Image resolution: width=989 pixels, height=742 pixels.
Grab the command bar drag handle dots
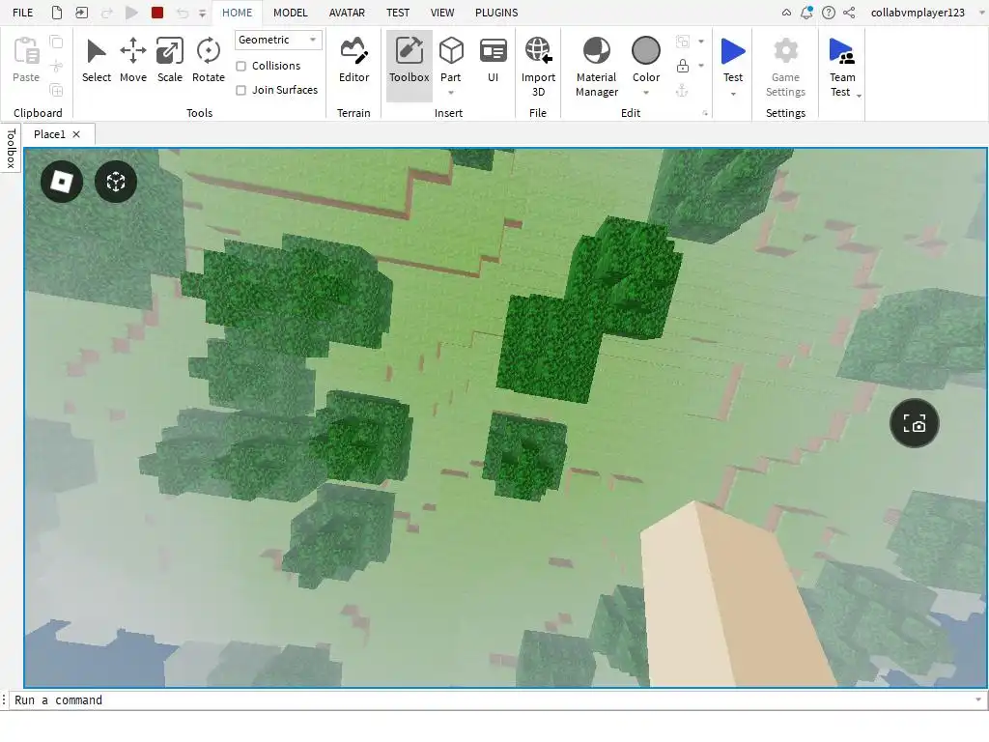pyautogui.click(x=4, y=699)
